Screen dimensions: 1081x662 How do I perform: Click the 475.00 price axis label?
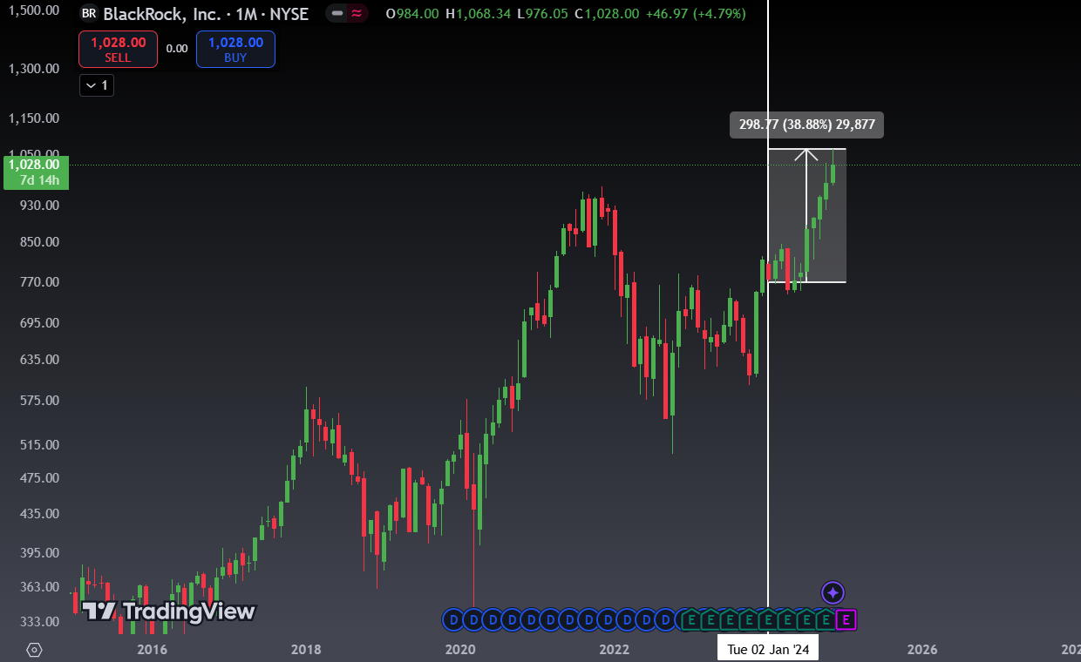(x=39, y=477)
